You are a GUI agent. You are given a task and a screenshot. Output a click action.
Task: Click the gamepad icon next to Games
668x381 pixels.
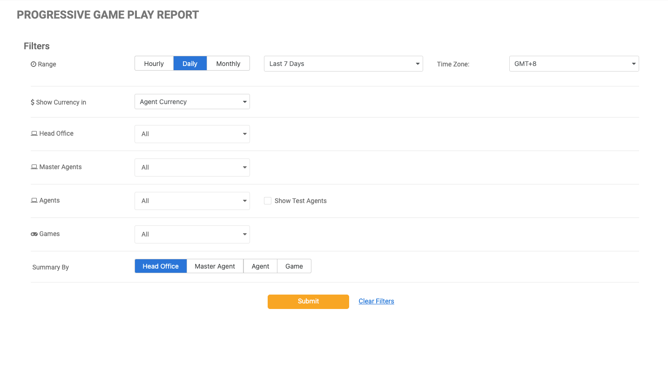pyautogui.click(x=34, y=234)
